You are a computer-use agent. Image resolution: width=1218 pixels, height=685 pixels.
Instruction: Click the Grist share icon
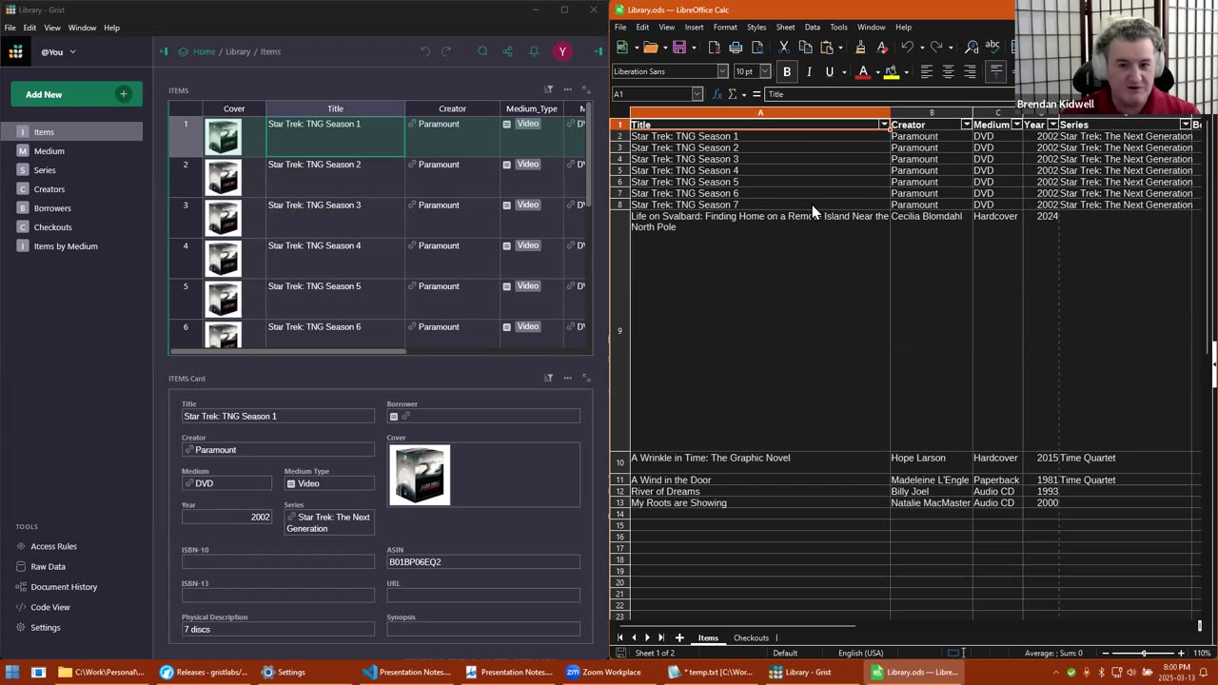(507, 51)
